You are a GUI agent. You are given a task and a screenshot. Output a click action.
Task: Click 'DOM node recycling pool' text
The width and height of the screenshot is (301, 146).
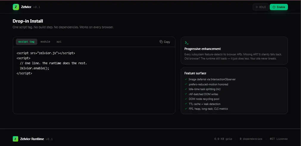click(x=204, y=99)
